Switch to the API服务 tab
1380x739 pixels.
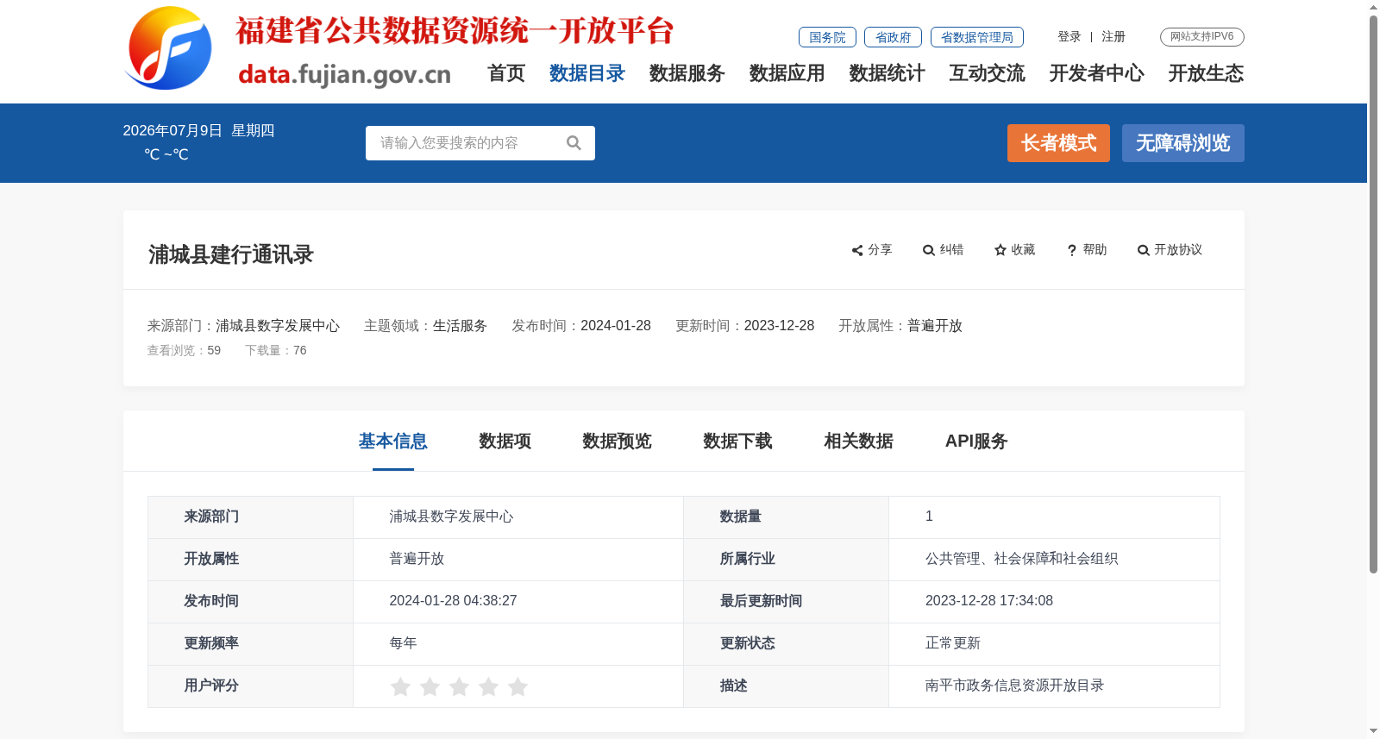click(x=976, y=442)
